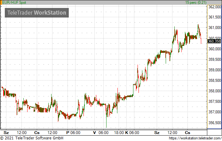The width and height of the screenshot is (222, 141).
Task: Click the 359,500 price axis label
Action: 215,60
